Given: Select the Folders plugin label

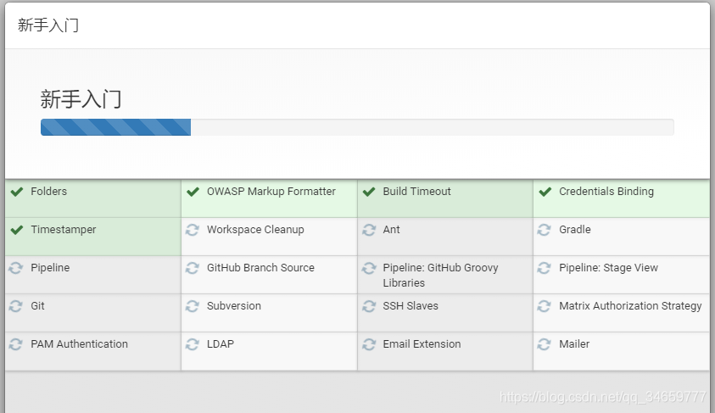Looking at the screenshot, I should click(49, 192).
